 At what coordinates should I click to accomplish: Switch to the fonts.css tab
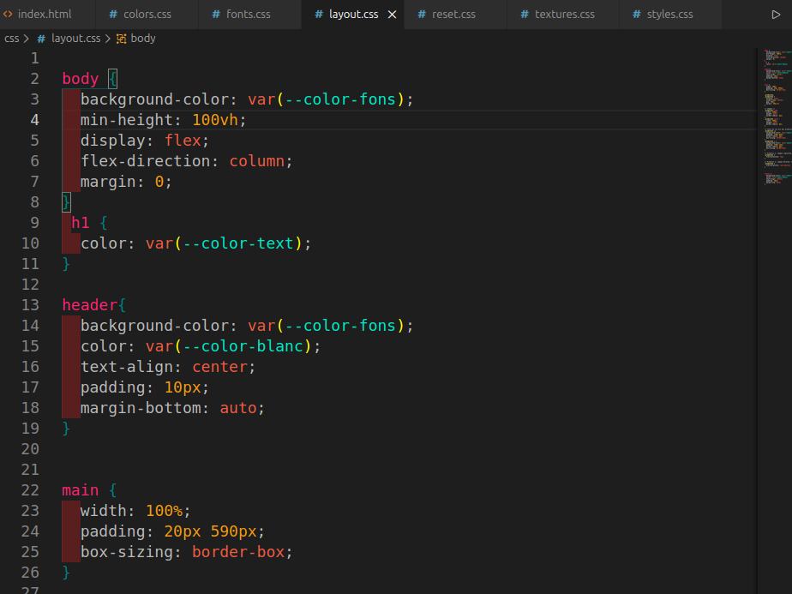(x=248, y=15)
